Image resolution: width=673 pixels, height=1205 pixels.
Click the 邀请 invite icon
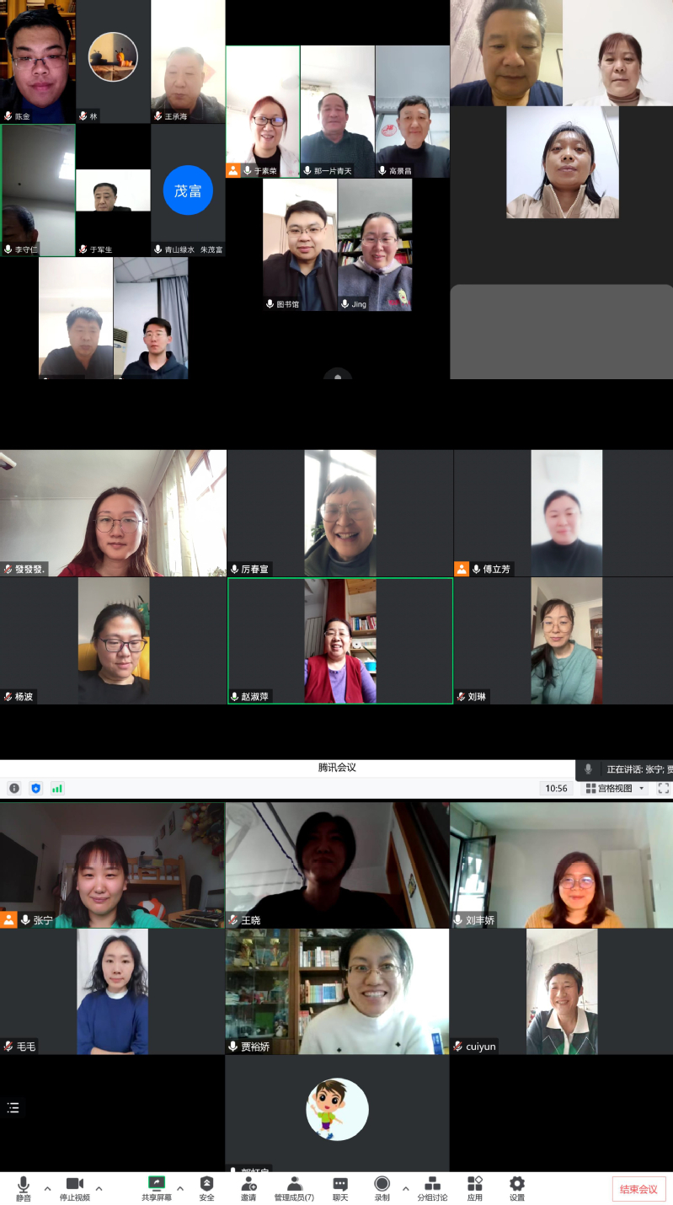[248, 1187]
